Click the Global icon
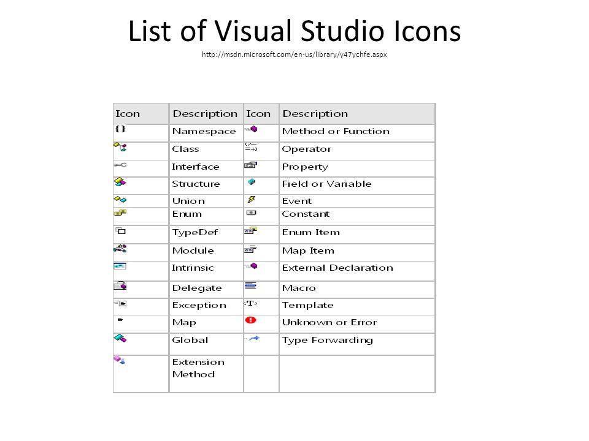The image size is (589, 441). click(x=120, y=338)
